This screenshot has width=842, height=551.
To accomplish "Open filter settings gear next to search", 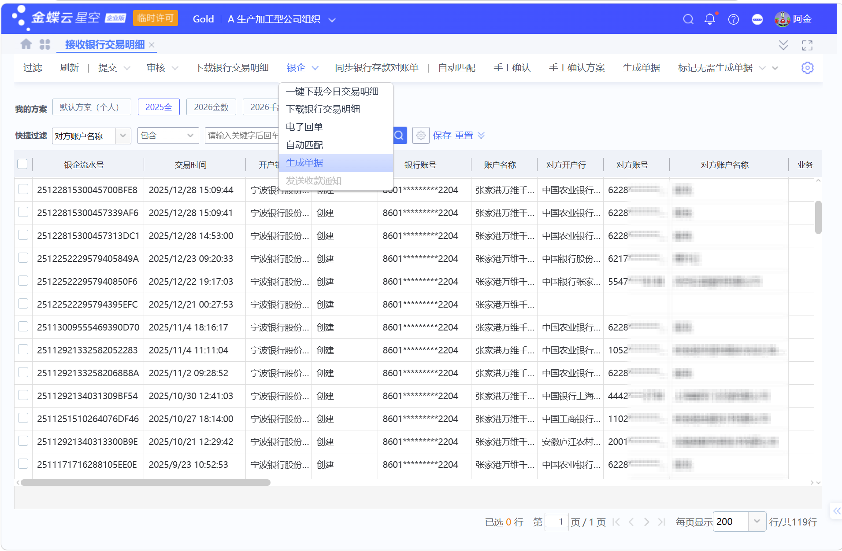I will [421, 136].
